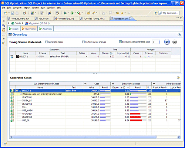
Task: Go to the Input tab
Action: click(x=14, y=29)
